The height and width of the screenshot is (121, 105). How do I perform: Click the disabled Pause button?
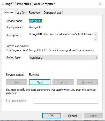pos(63,82)
